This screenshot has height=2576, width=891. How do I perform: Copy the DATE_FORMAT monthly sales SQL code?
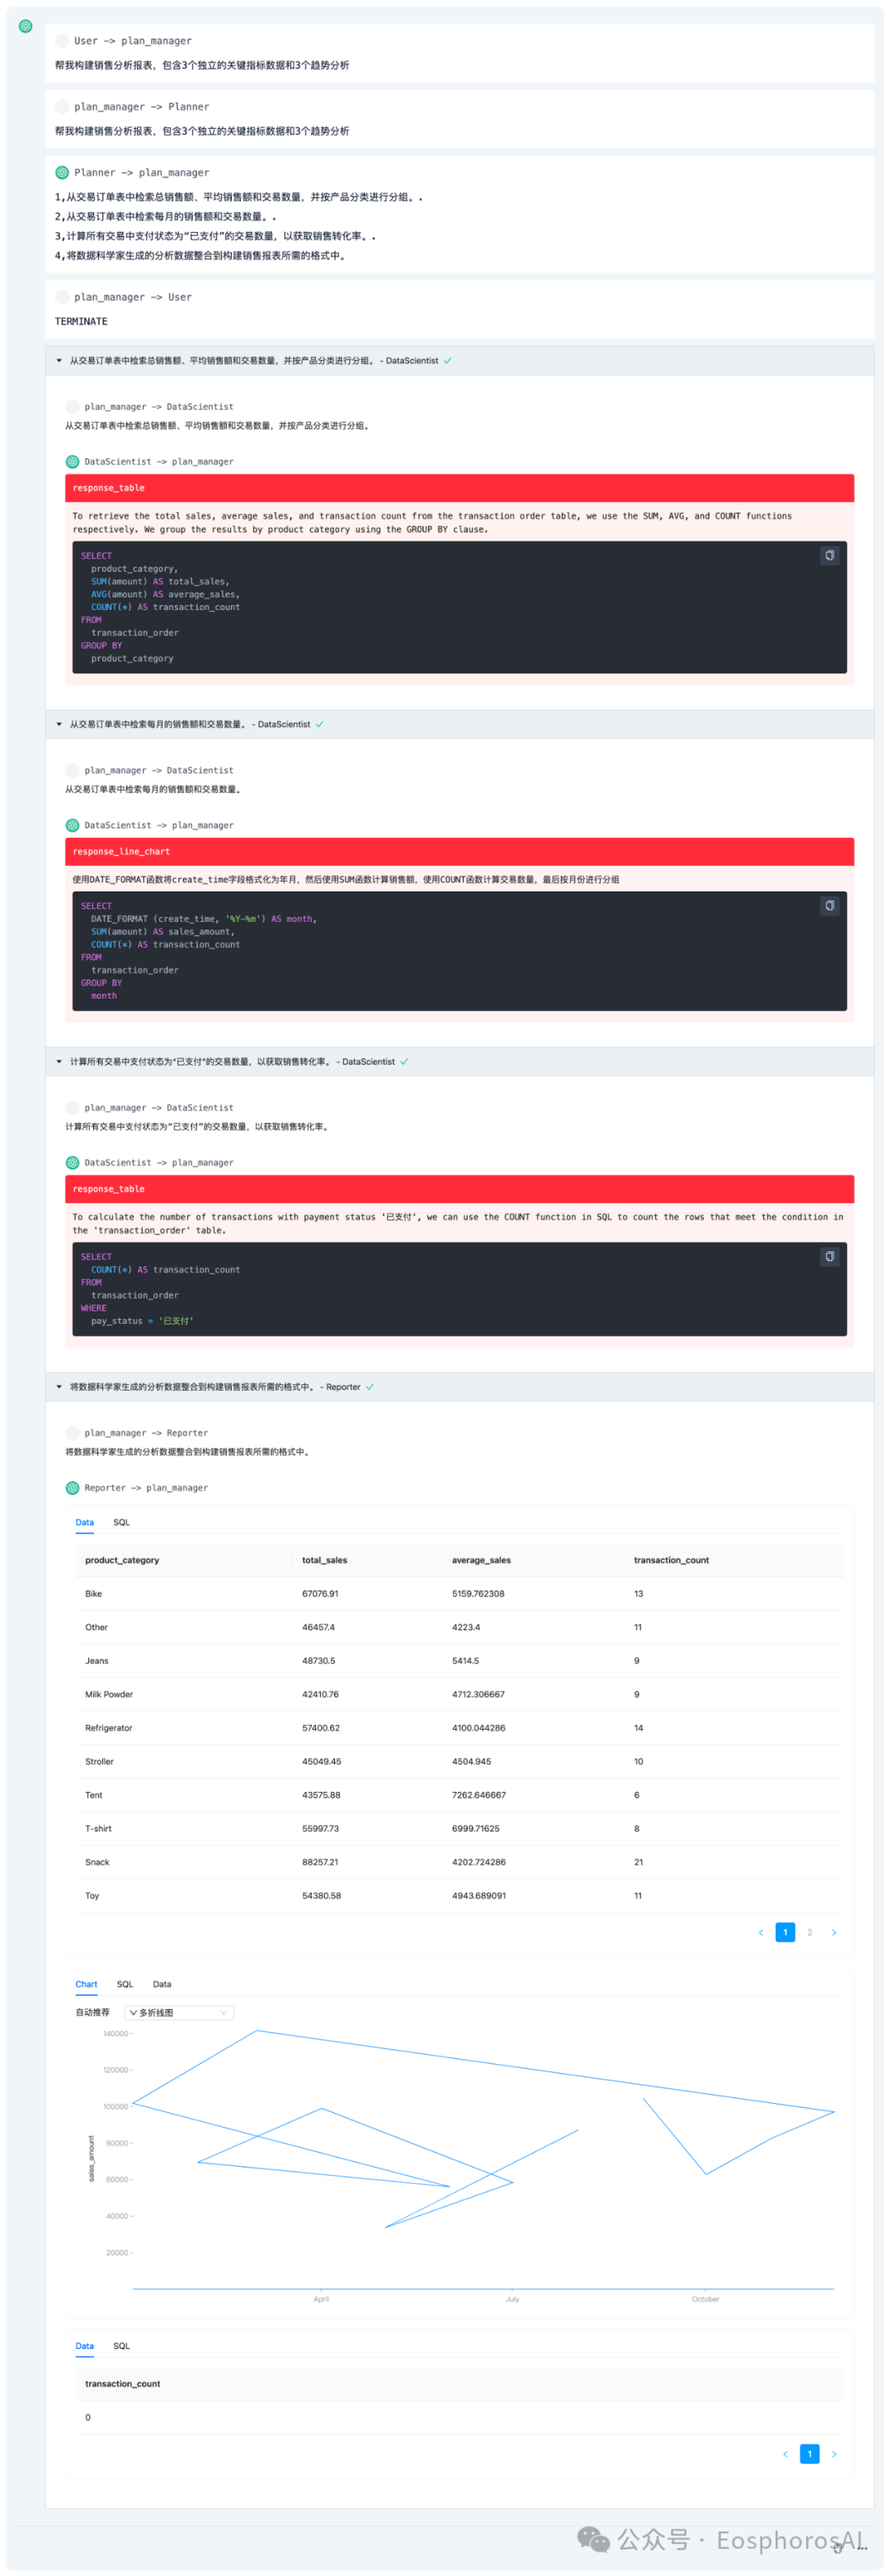(x=829, y=906)
